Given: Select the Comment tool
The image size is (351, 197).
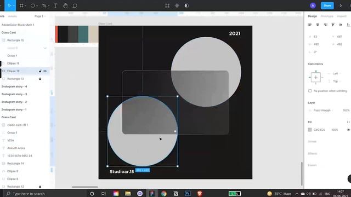Looking at the screenshot, I should 75,5.
